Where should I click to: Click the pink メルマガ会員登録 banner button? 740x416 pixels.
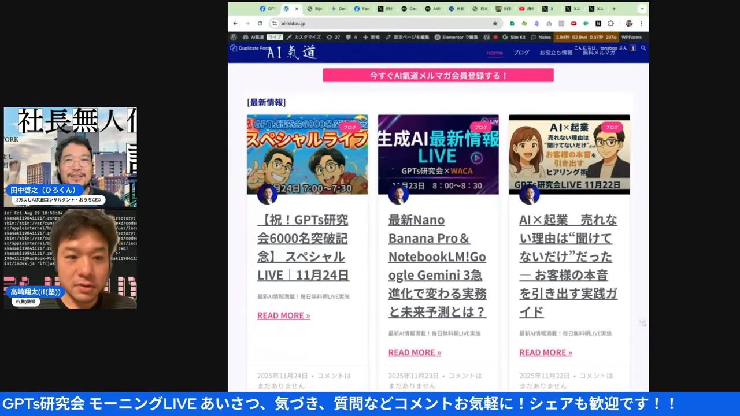point(438,75)
